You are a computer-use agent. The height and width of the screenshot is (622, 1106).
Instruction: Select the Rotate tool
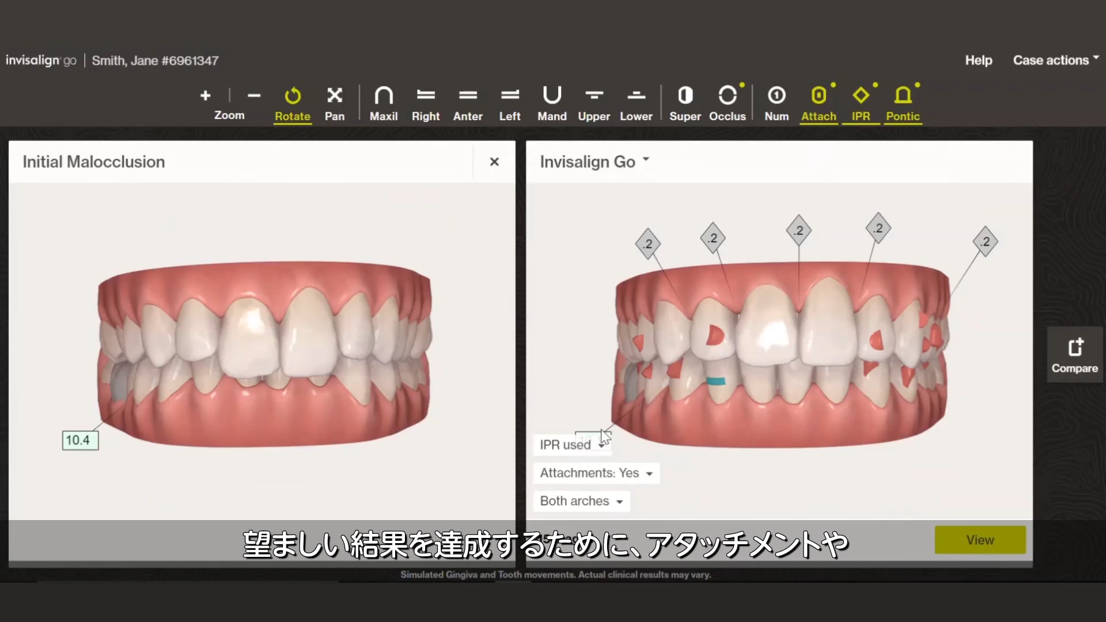(293, 104)
